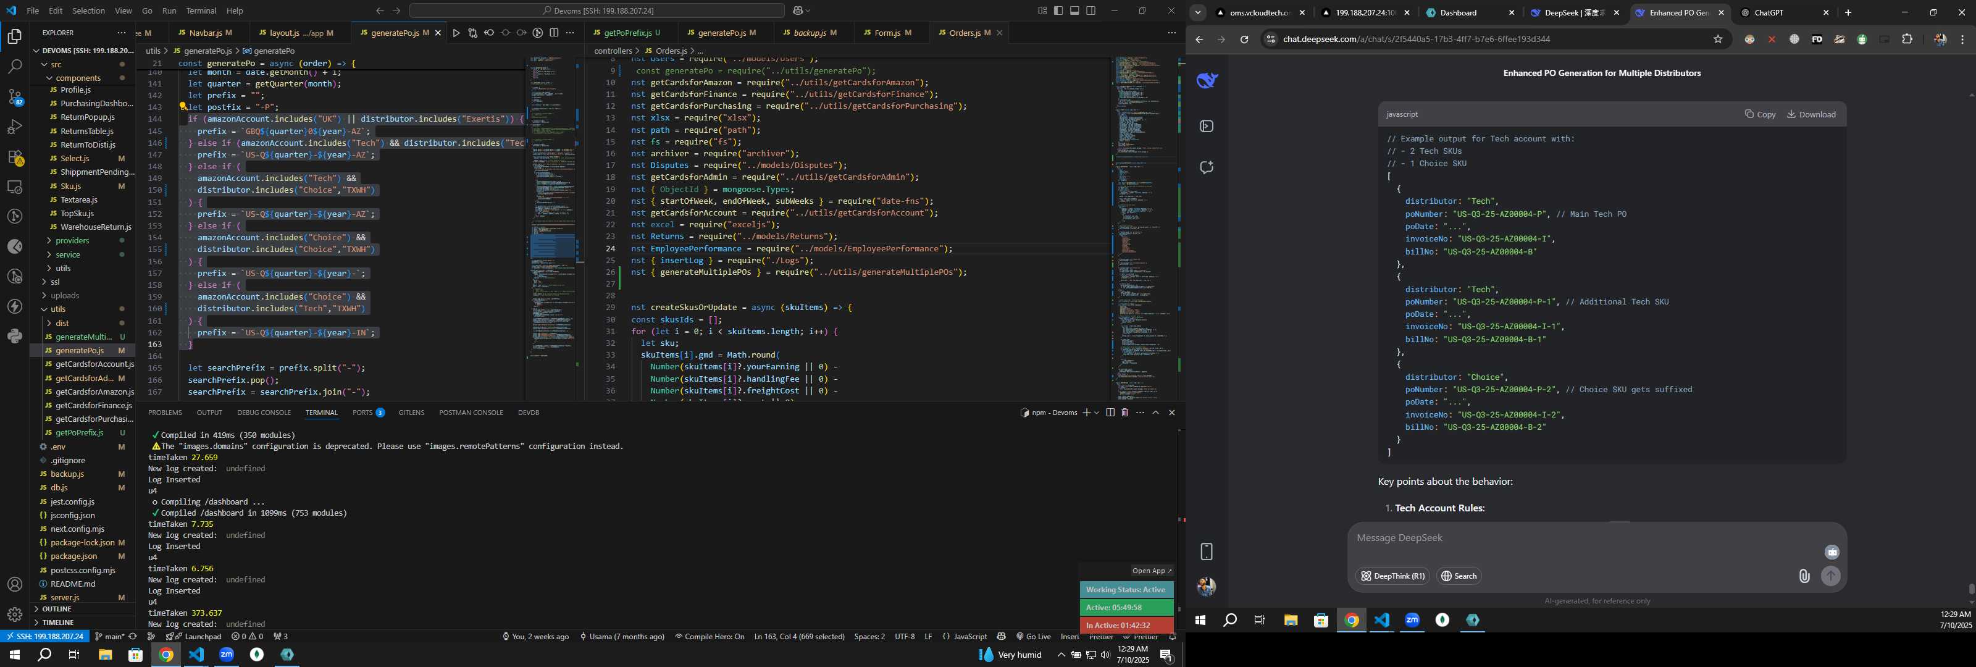Open Chrome extensions puzzle icon
The height and width of the screenshot is (667, 1976).
(x=1907, y=39)
